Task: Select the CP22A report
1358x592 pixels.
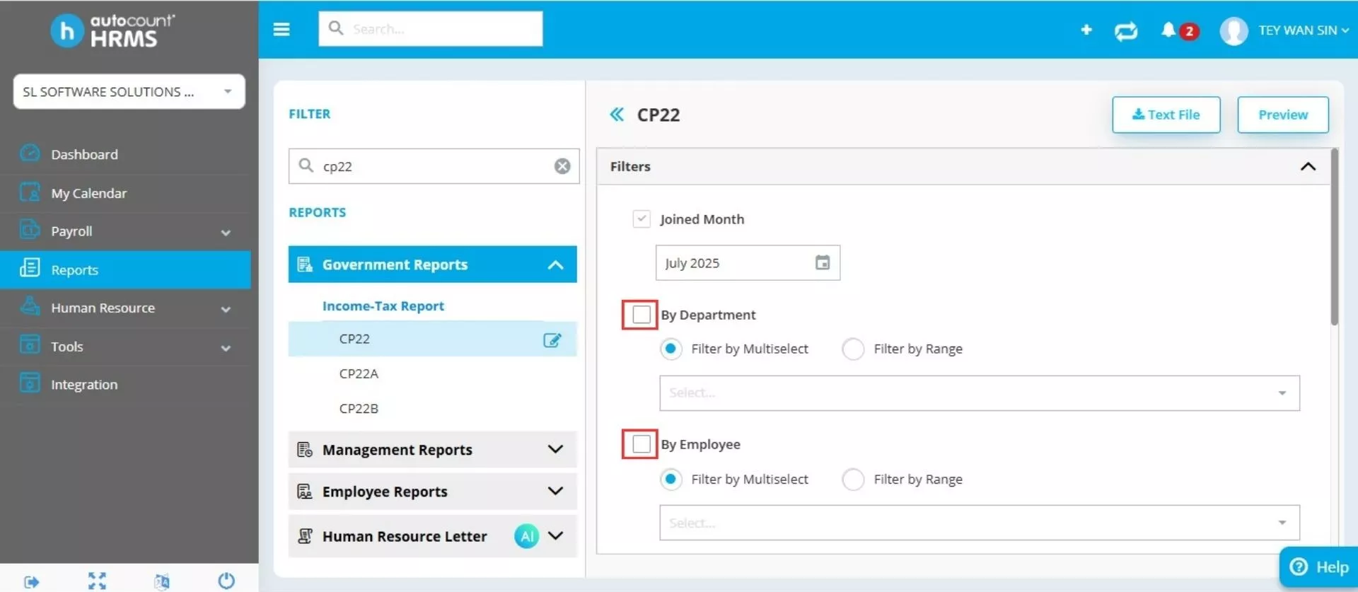Action: tap(359, 373)
